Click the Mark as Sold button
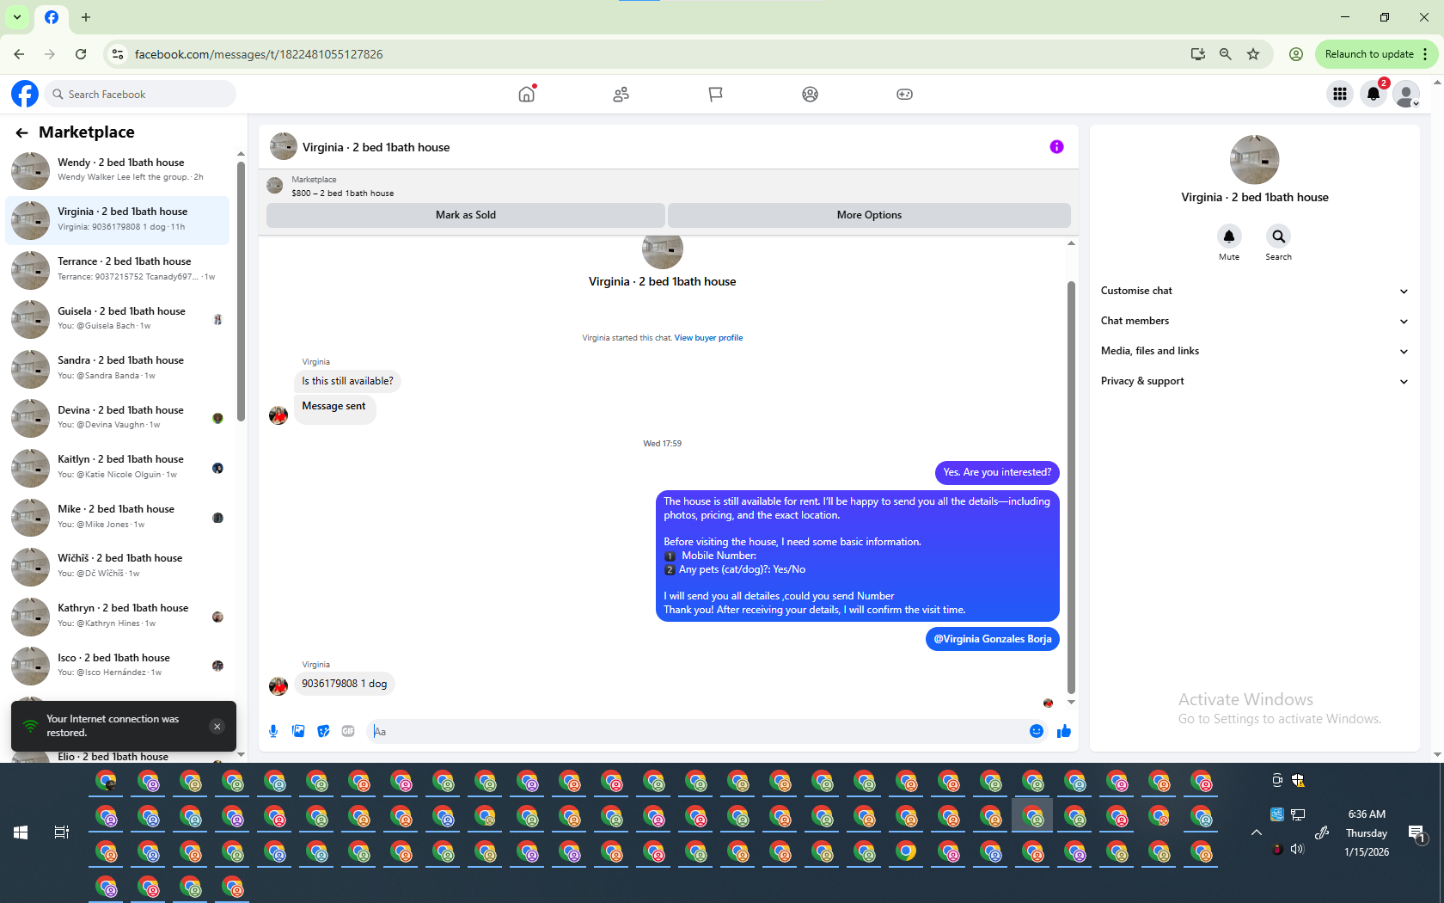The height and width of the screenshot is (903, 1444). [x=466, y=215]
